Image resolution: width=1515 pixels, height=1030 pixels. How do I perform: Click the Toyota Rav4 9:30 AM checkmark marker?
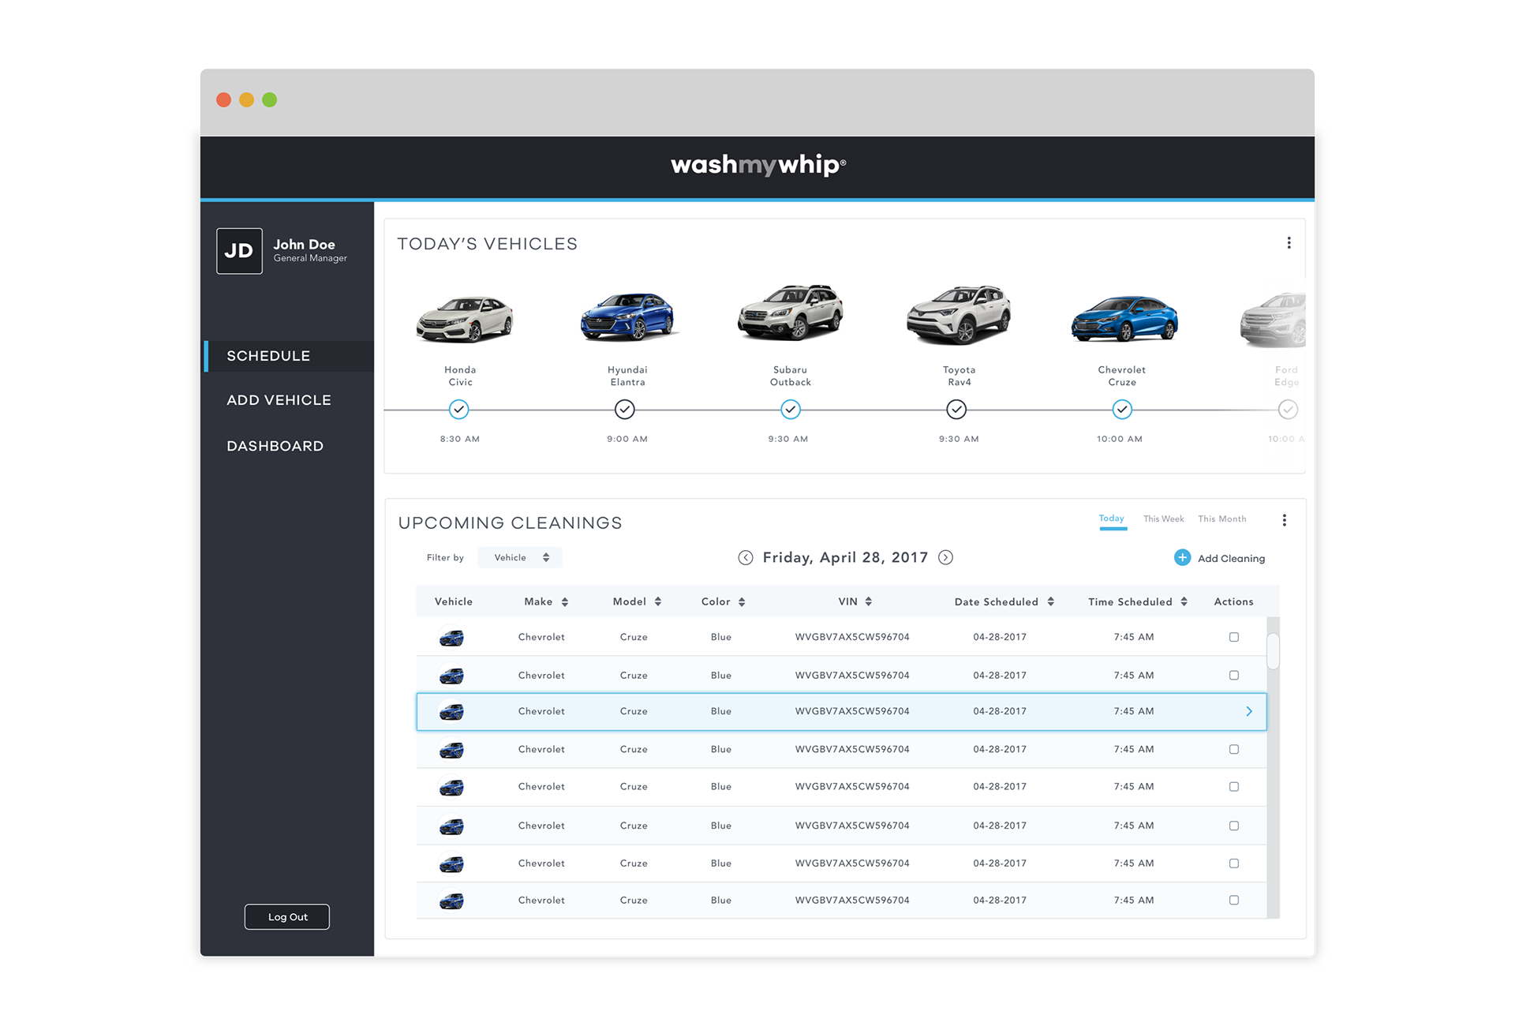pyautogui.click(x=956, y=410)
